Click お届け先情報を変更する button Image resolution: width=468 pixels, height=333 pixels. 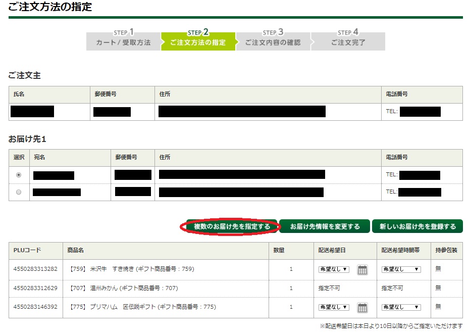325,226
